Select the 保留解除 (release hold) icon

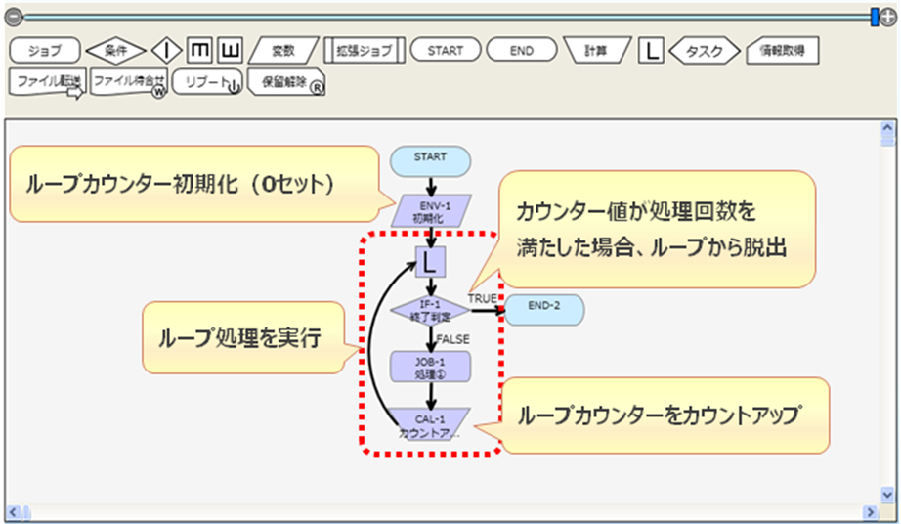point(286,82)
